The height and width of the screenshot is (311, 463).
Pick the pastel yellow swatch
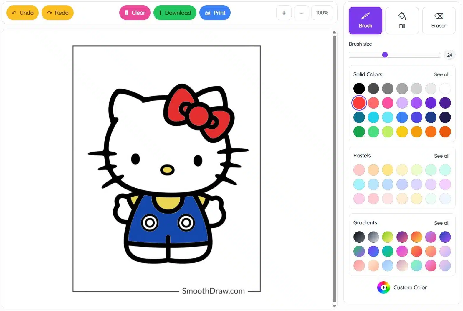tap(388, 170)
